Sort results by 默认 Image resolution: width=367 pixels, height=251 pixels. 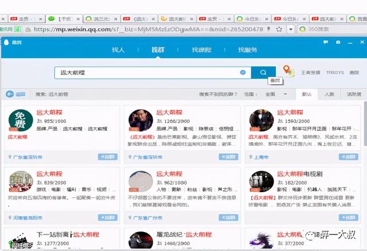[307, 94]
